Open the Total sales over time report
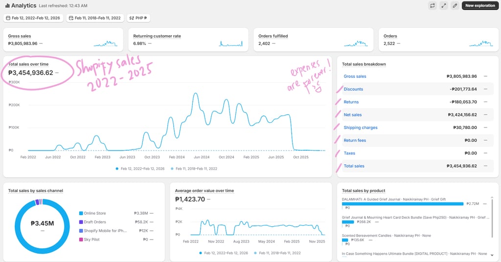 point(28,64)
